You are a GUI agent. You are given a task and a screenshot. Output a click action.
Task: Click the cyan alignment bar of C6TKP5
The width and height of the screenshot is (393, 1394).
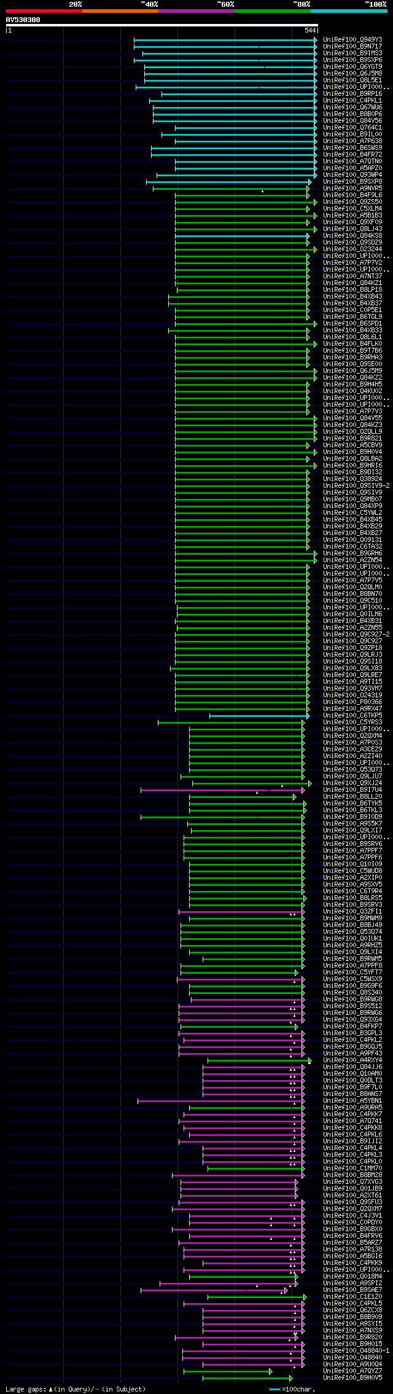coord(259,716)
